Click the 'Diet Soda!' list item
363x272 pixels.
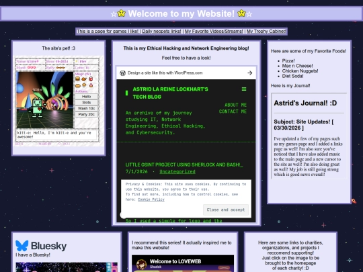coord(292,76)
